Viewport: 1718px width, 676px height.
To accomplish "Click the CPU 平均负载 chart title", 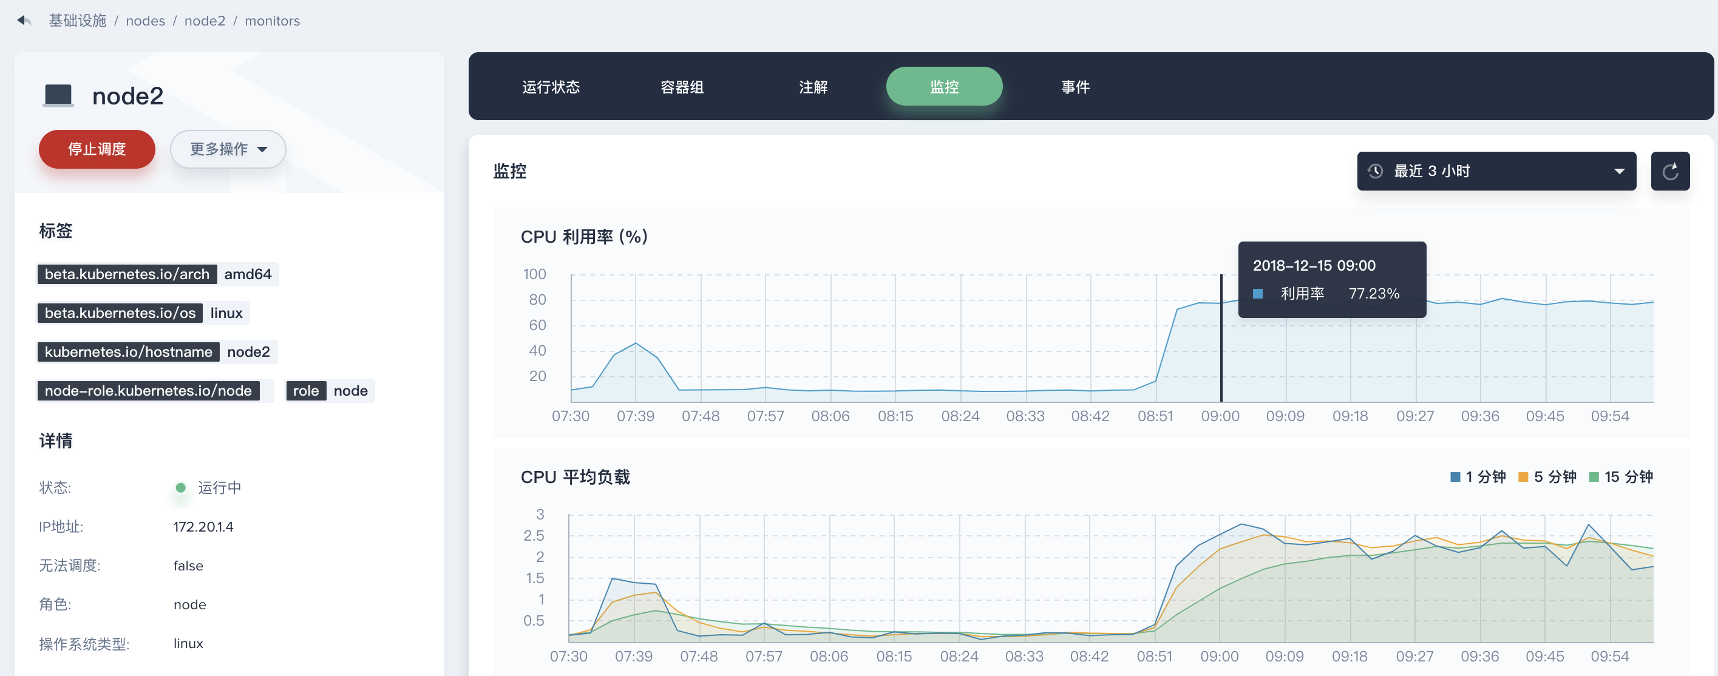I will (575, 477).
